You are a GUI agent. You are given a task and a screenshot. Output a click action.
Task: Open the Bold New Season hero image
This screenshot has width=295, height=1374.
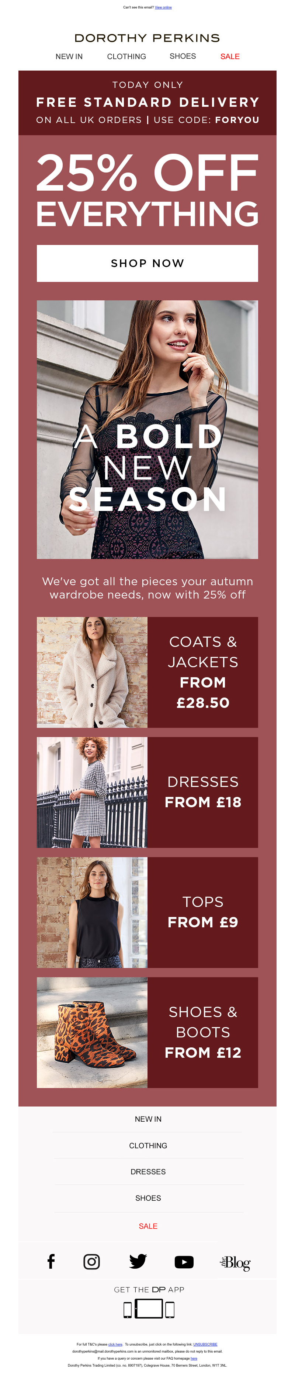(x=147, y=429)
